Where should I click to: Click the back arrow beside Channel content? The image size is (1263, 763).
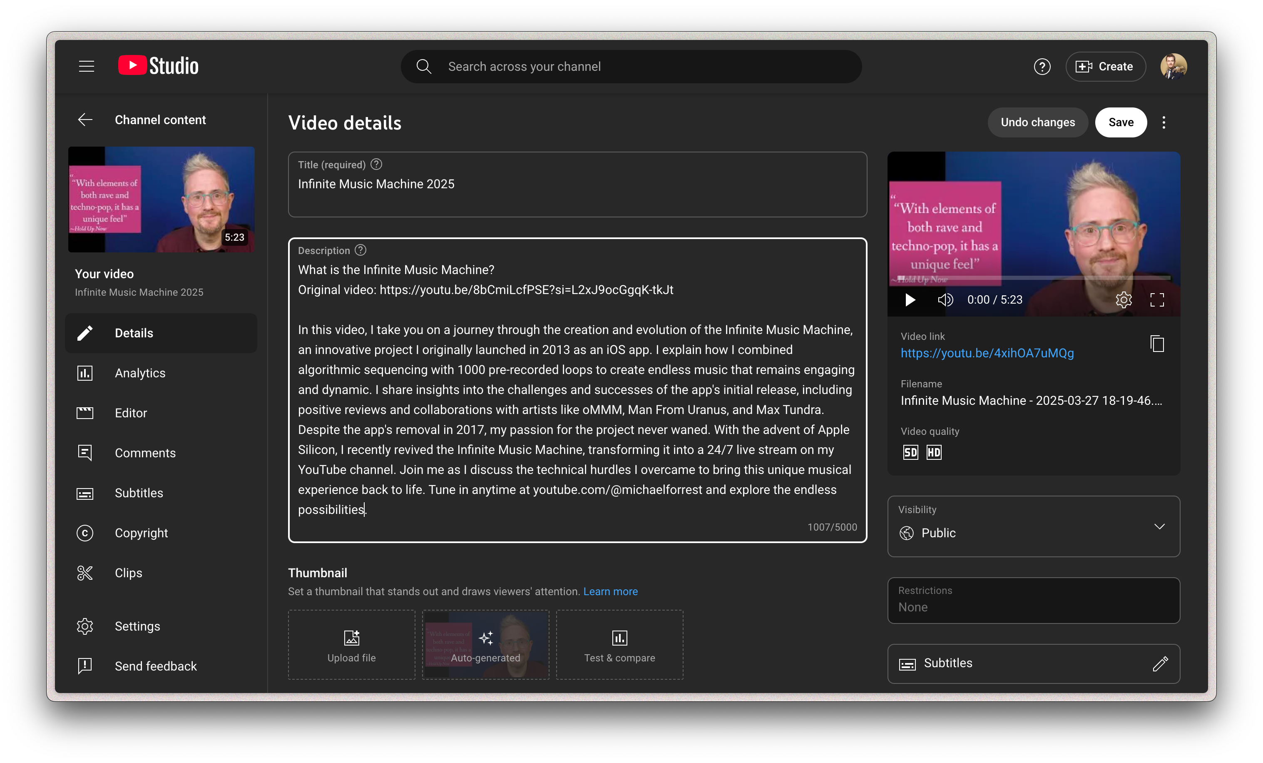(x=85, y=120)
